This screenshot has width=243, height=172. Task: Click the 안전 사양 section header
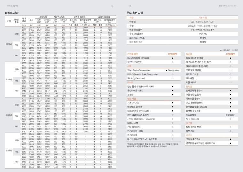pyautogui.click(x=132, y=99)
